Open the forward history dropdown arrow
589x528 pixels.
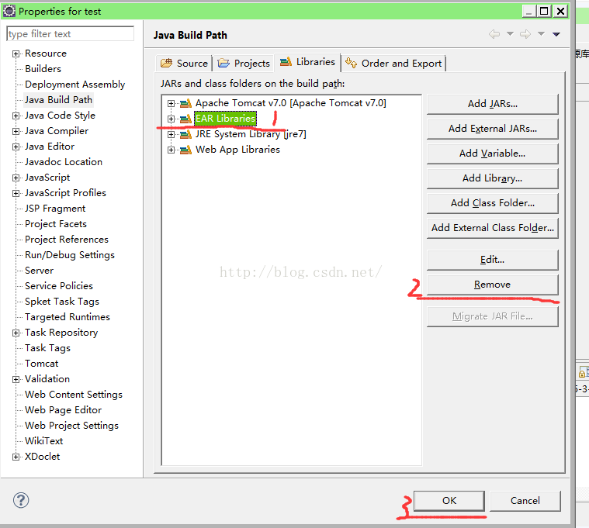click(x=541, y=34)
